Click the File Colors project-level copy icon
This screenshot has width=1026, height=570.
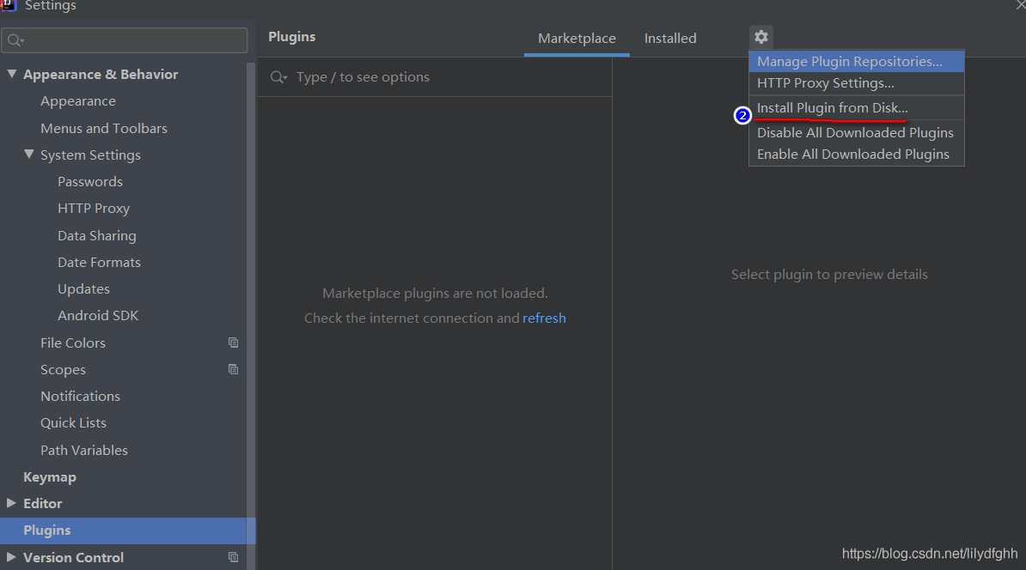(233, 343)
